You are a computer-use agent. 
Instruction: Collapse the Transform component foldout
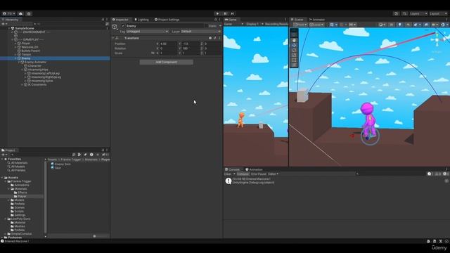[x=113, y=38]
